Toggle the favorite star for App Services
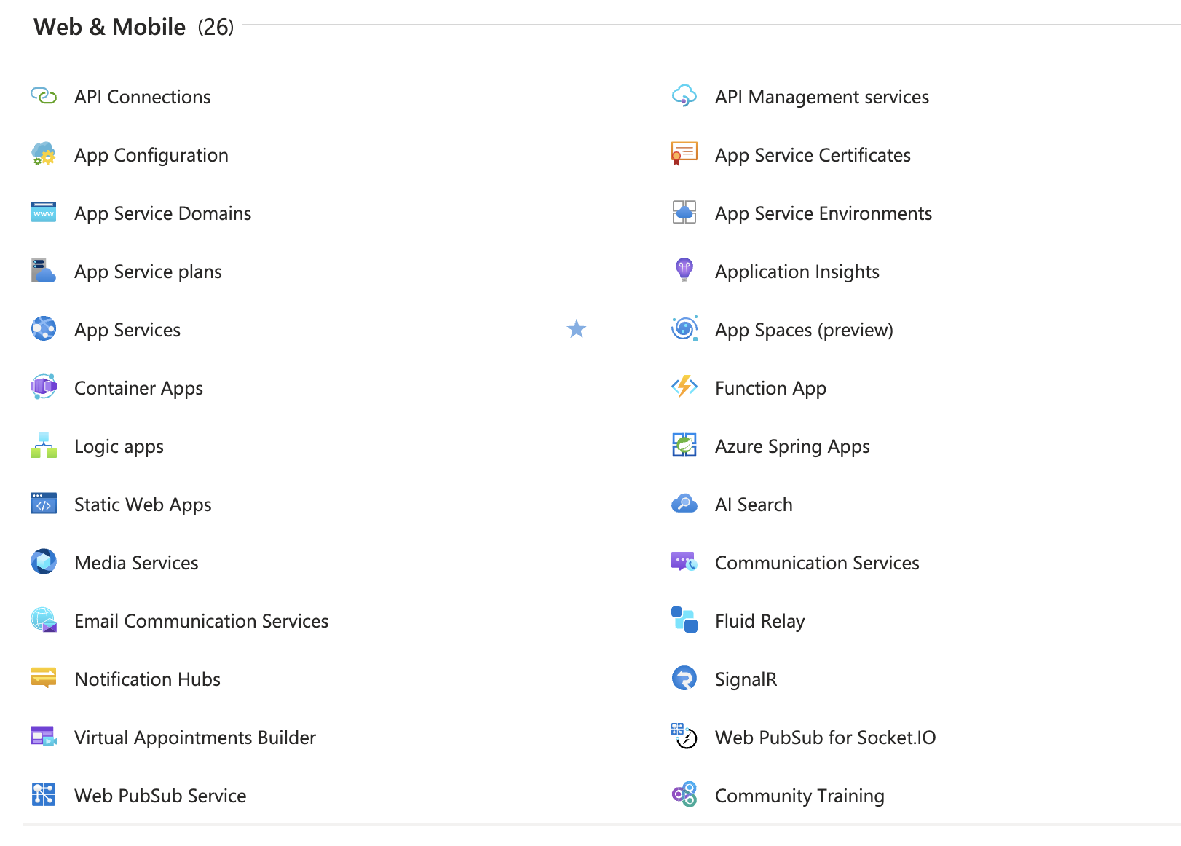The image size is (1181, 846). tap(577, 329)
